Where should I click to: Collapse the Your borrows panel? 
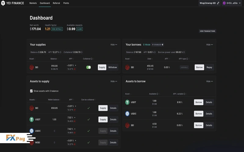(210, 45)
